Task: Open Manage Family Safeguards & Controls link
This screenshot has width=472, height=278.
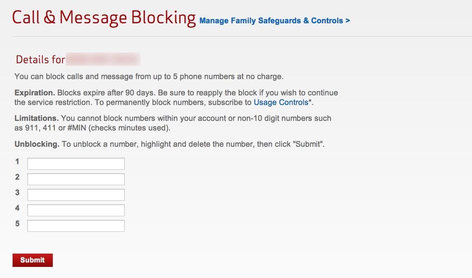Action: point(274,21)
